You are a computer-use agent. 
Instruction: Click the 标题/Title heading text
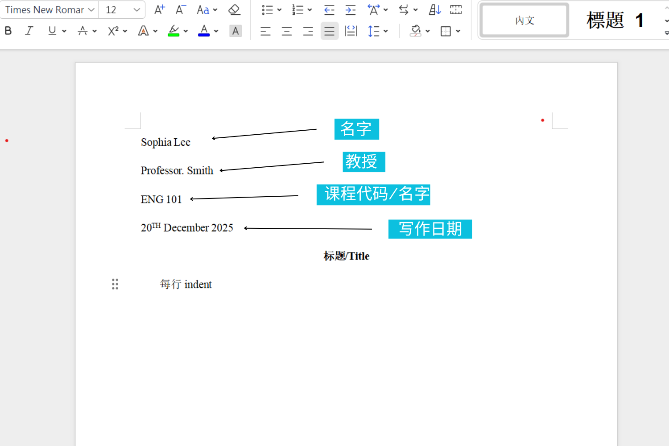coord(347,256)
